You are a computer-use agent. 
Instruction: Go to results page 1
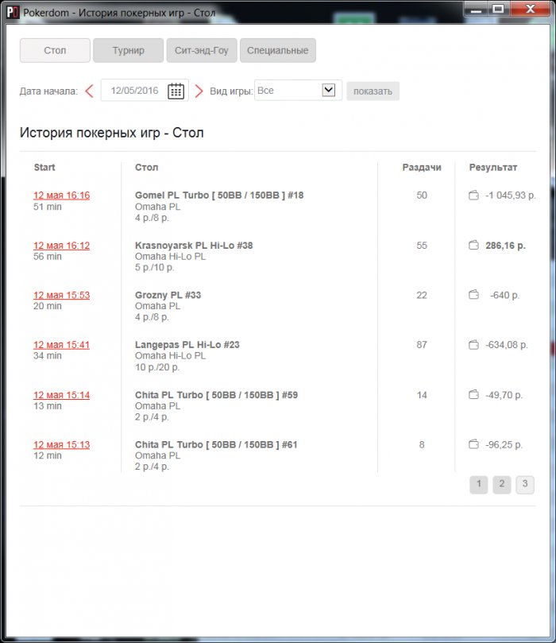point(479,484)
